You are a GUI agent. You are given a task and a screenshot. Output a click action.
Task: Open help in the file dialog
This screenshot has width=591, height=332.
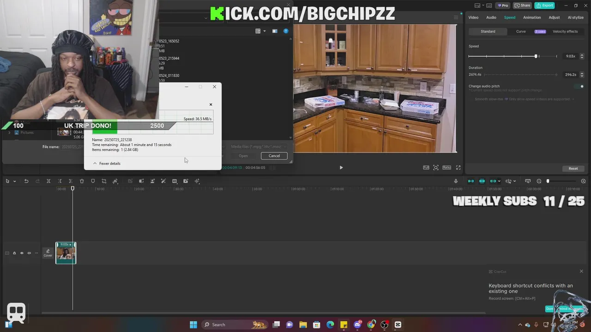coord(286,31)
